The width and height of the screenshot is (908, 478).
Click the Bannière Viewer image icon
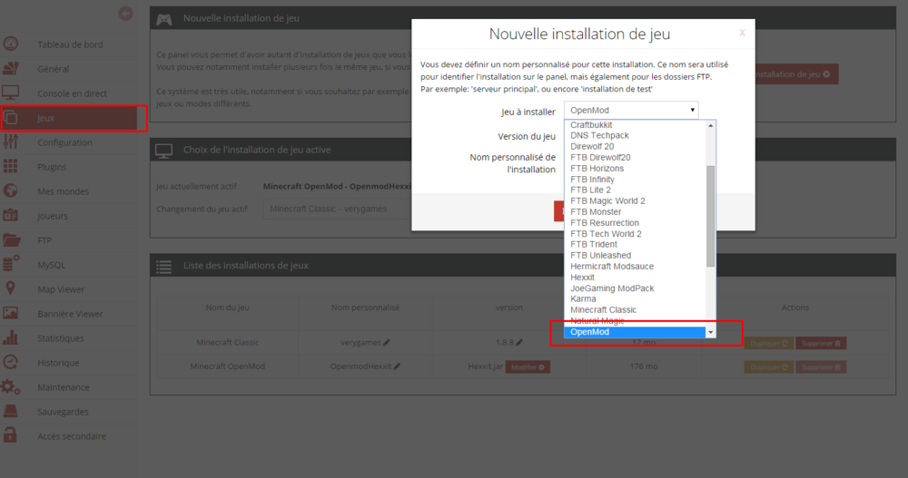[x=10, y=313]
